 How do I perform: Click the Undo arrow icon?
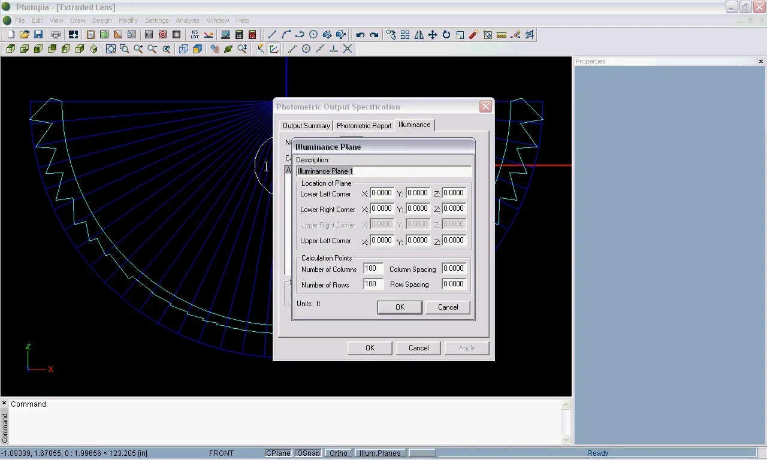(360, 35)
